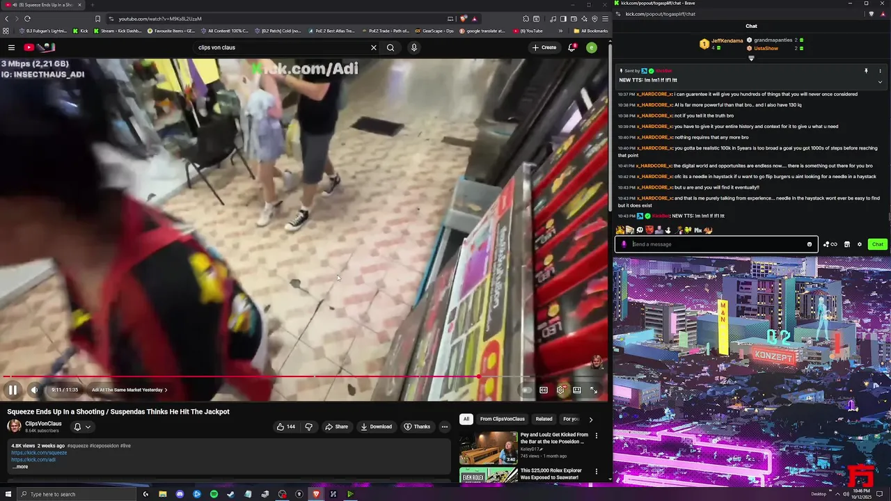Switch to theater mode
The image size is (891, 501).
coord(577,390)
